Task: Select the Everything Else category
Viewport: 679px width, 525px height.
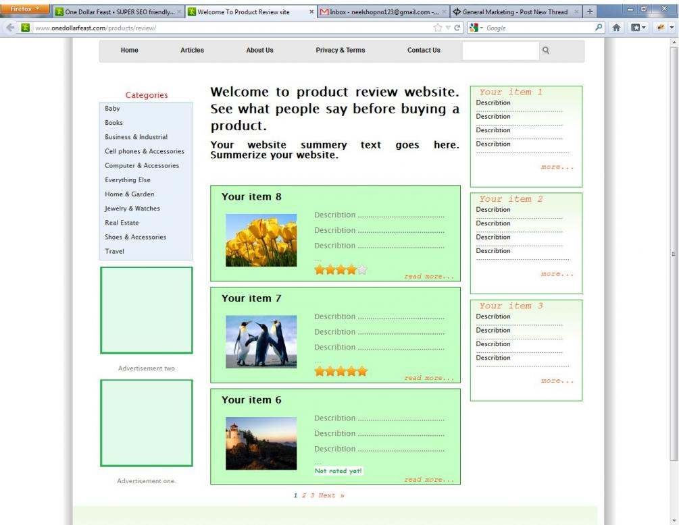Action: point(128,180)
